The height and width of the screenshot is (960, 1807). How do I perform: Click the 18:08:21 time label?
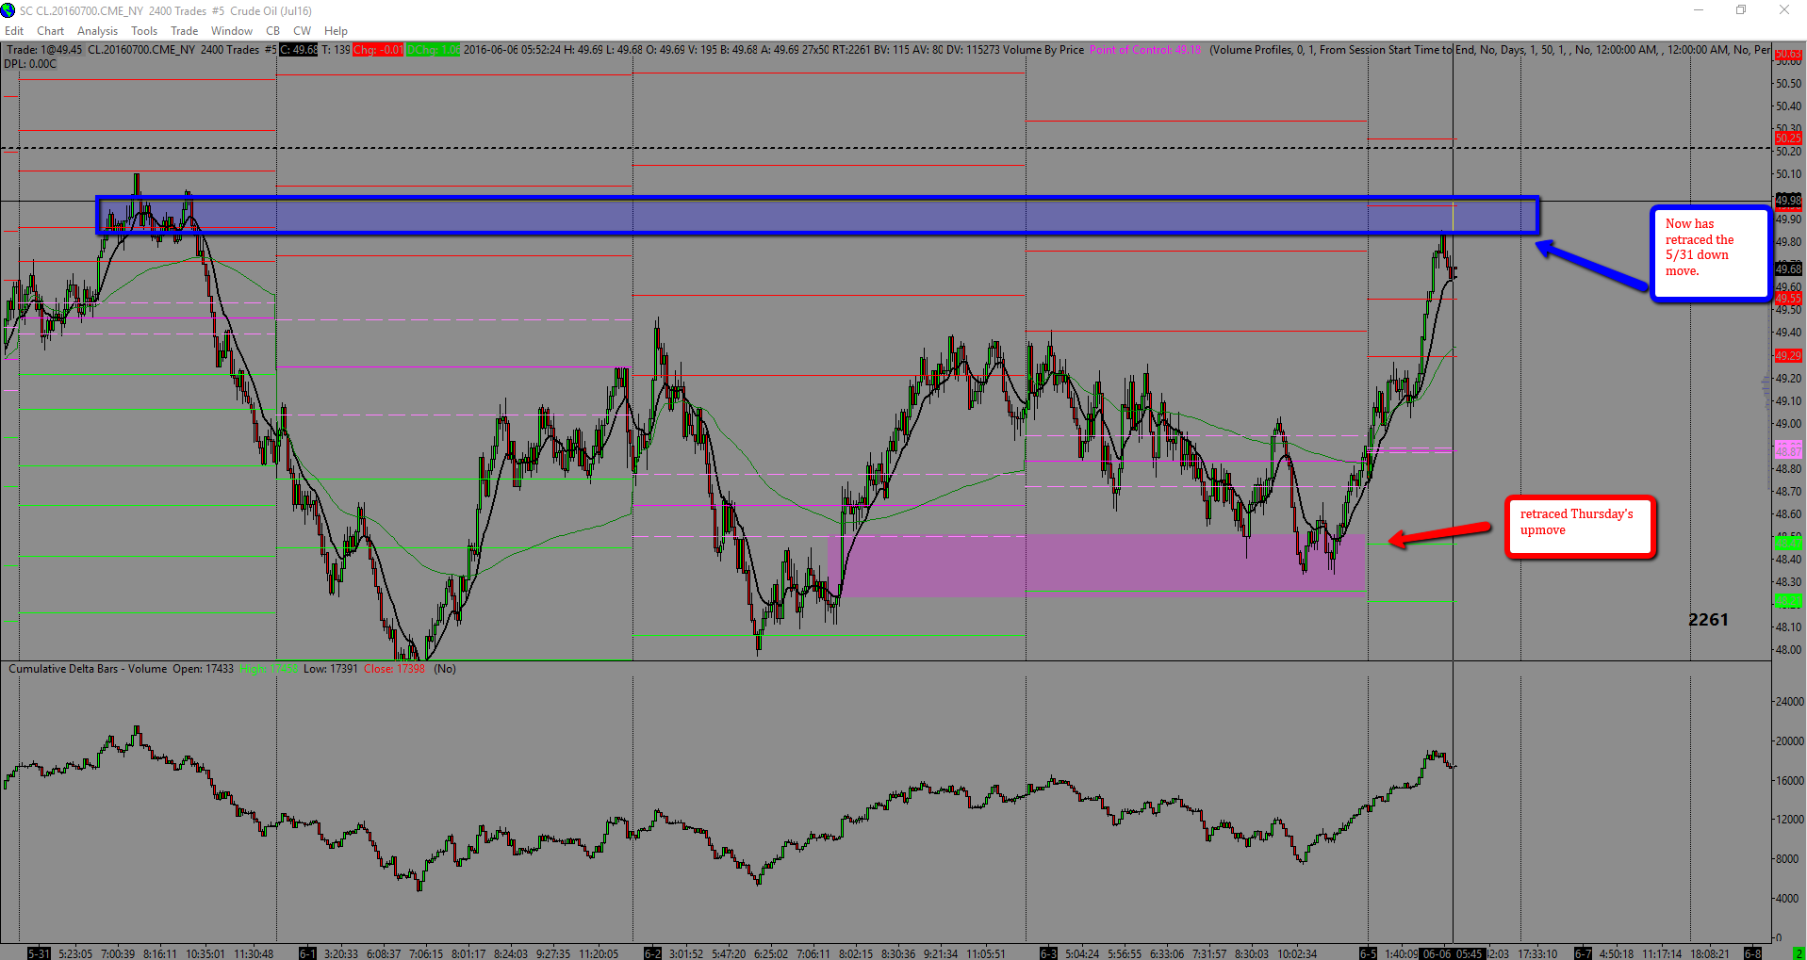click(1710, 953)
